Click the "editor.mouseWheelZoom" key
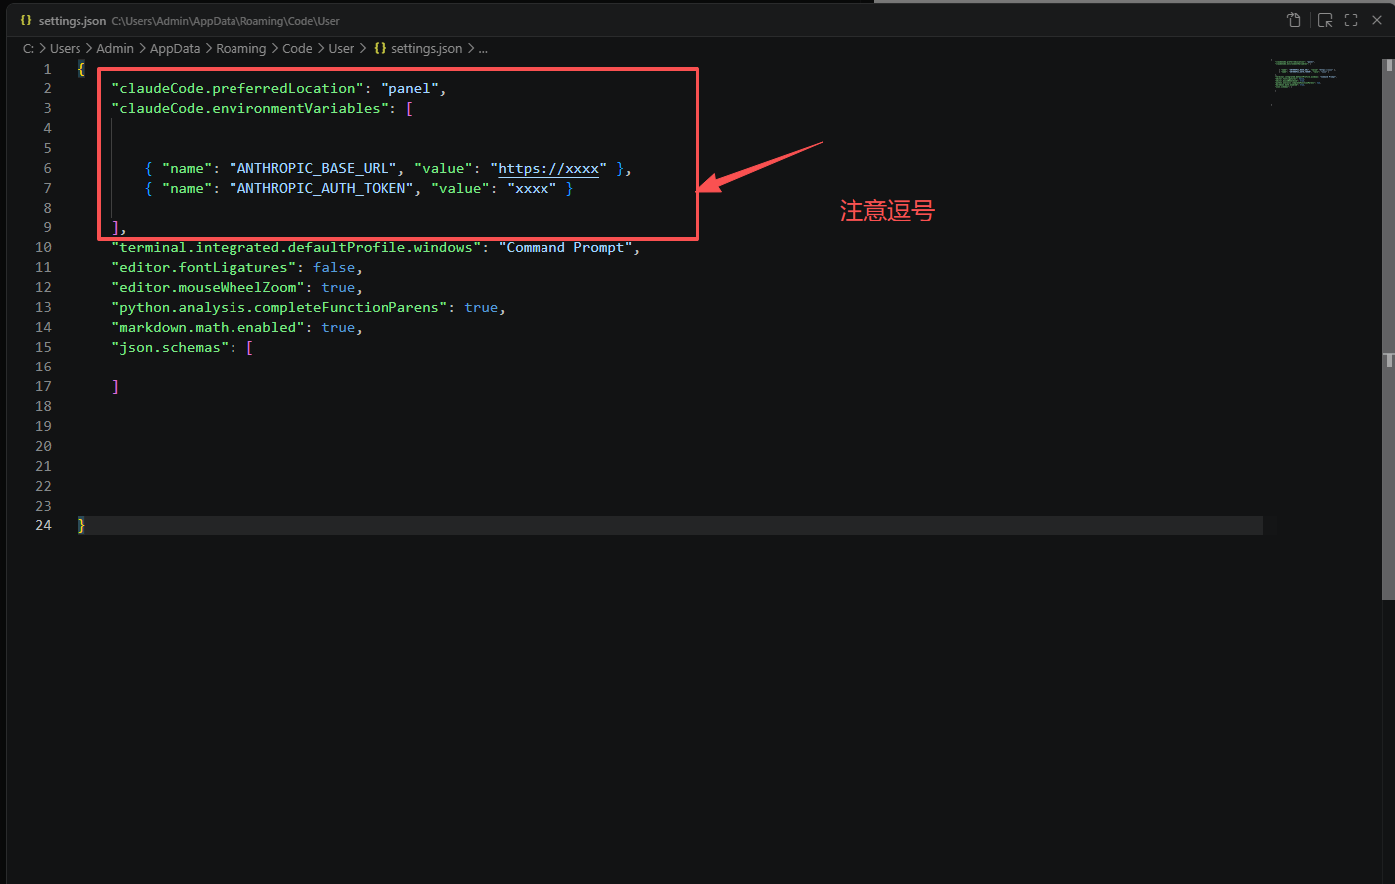 click(x=208, y=288)
